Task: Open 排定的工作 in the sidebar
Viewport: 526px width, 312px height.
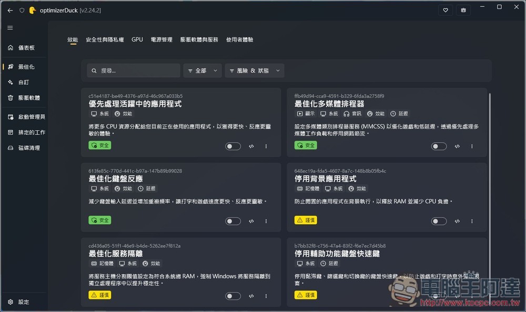Action: [24, 132]
